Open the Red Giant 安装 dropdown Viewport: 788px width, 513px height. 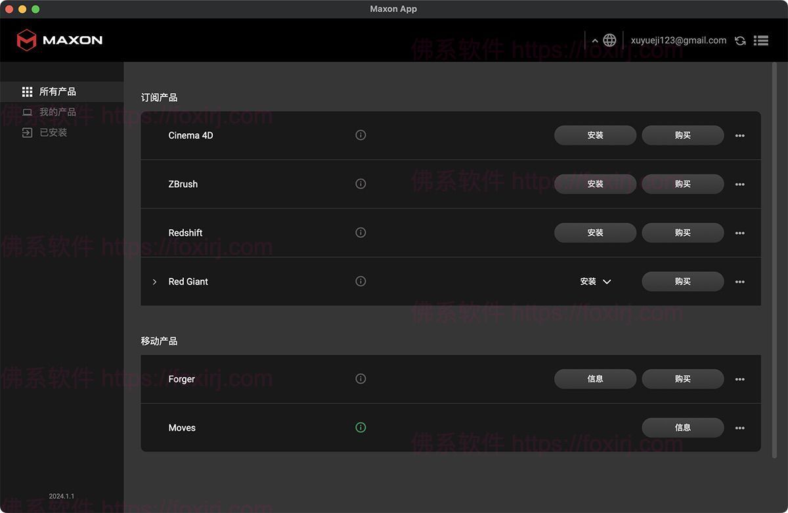click(596, 282)
